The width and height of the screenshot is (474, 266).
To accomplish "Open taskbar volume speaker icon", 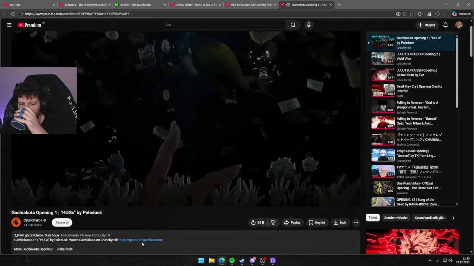I will tap(450, 260).
